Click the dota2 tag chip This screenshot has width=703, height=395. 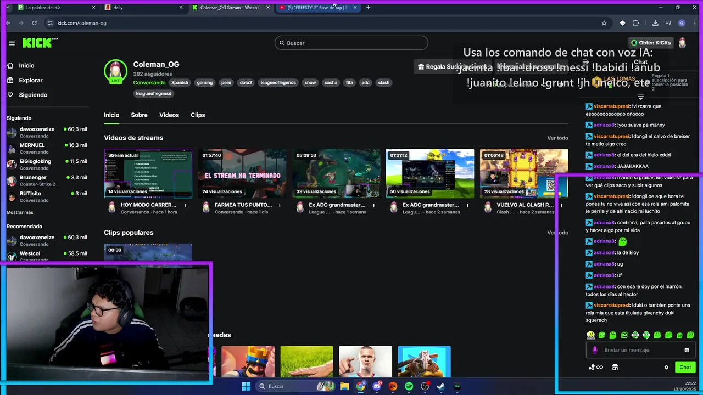[246, 83]
